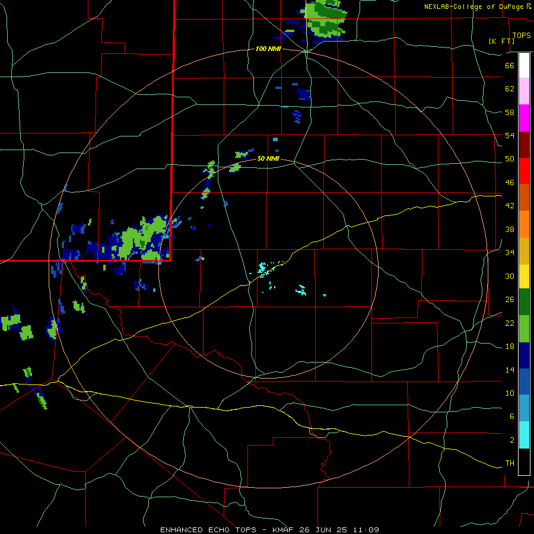
Task: Click the '18' legend value
Action: coord(510,347)
